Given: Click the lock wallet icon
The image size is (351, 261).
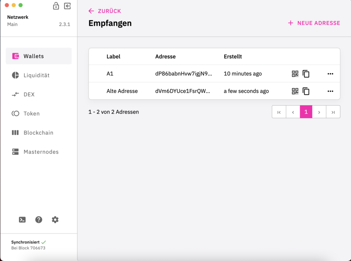Looking at the screenshot, I should click(56, 6).
